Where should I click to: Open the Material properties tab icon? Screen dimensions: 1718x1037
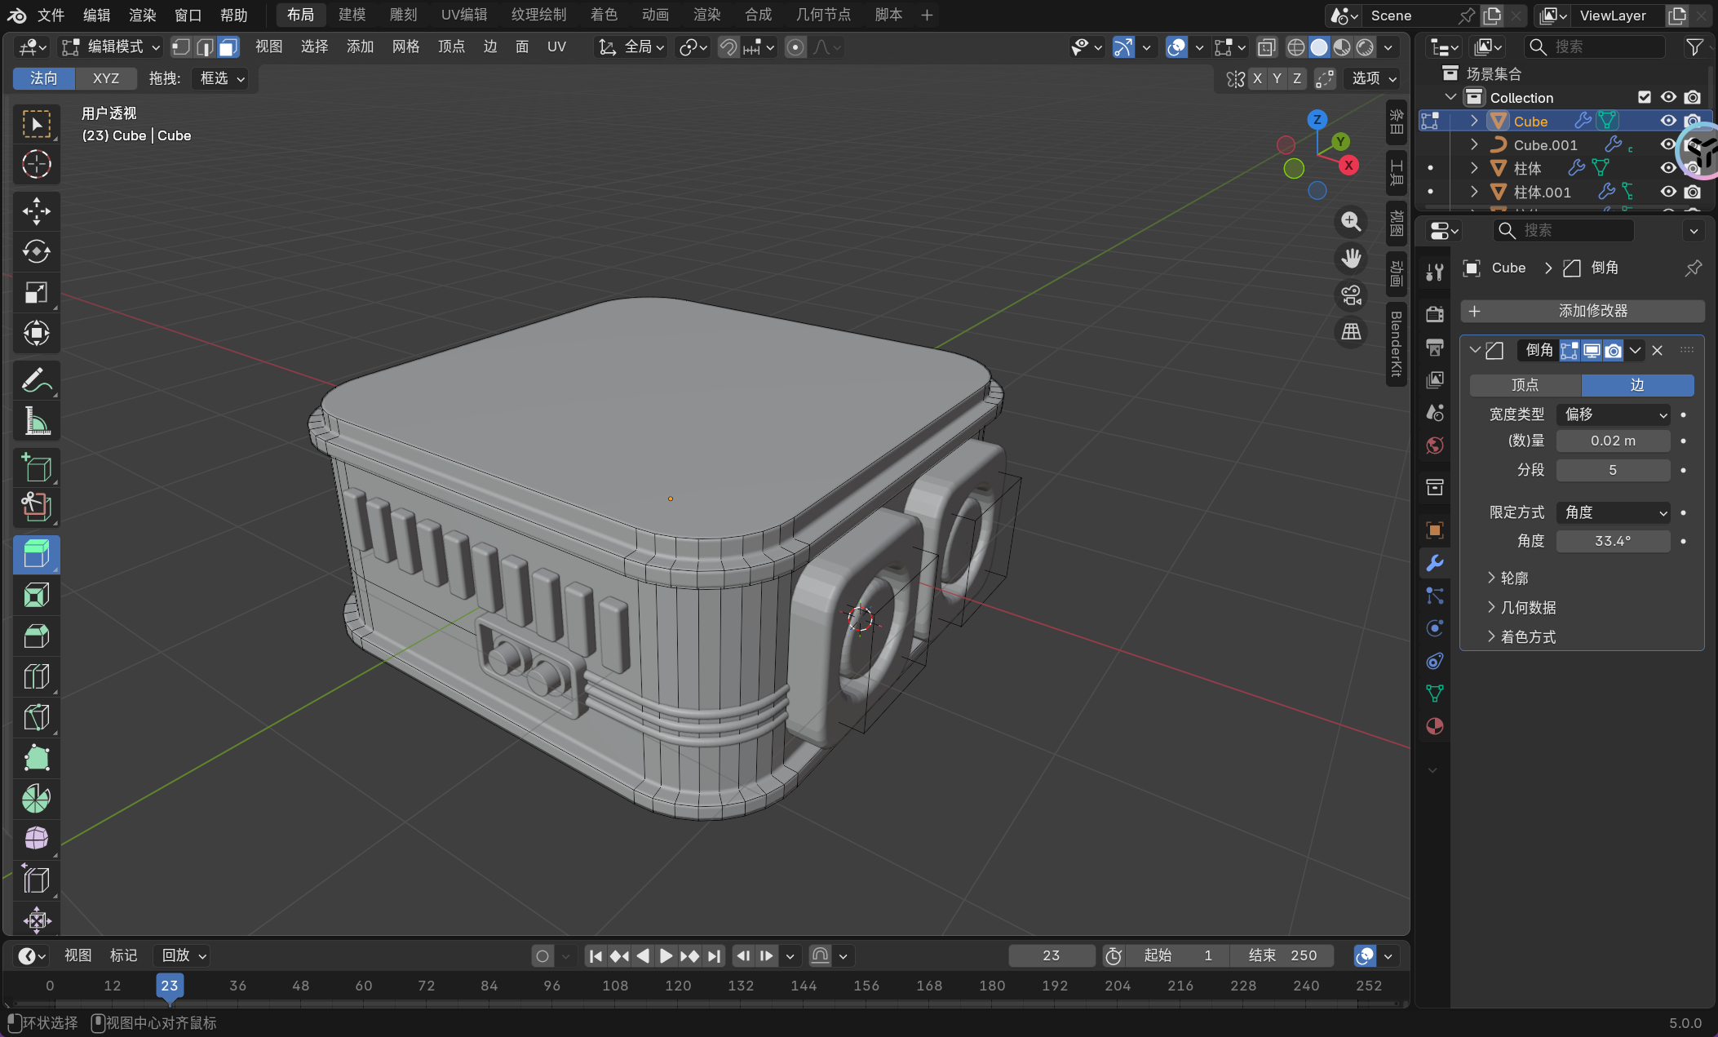point(1434,726)
